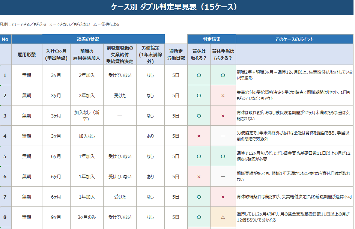Click the title ケース別 ダブル判定早見表（15ケース）
The width and height of the screenshot is (355, 229).
pyautogui.click(x=174, y=7)
